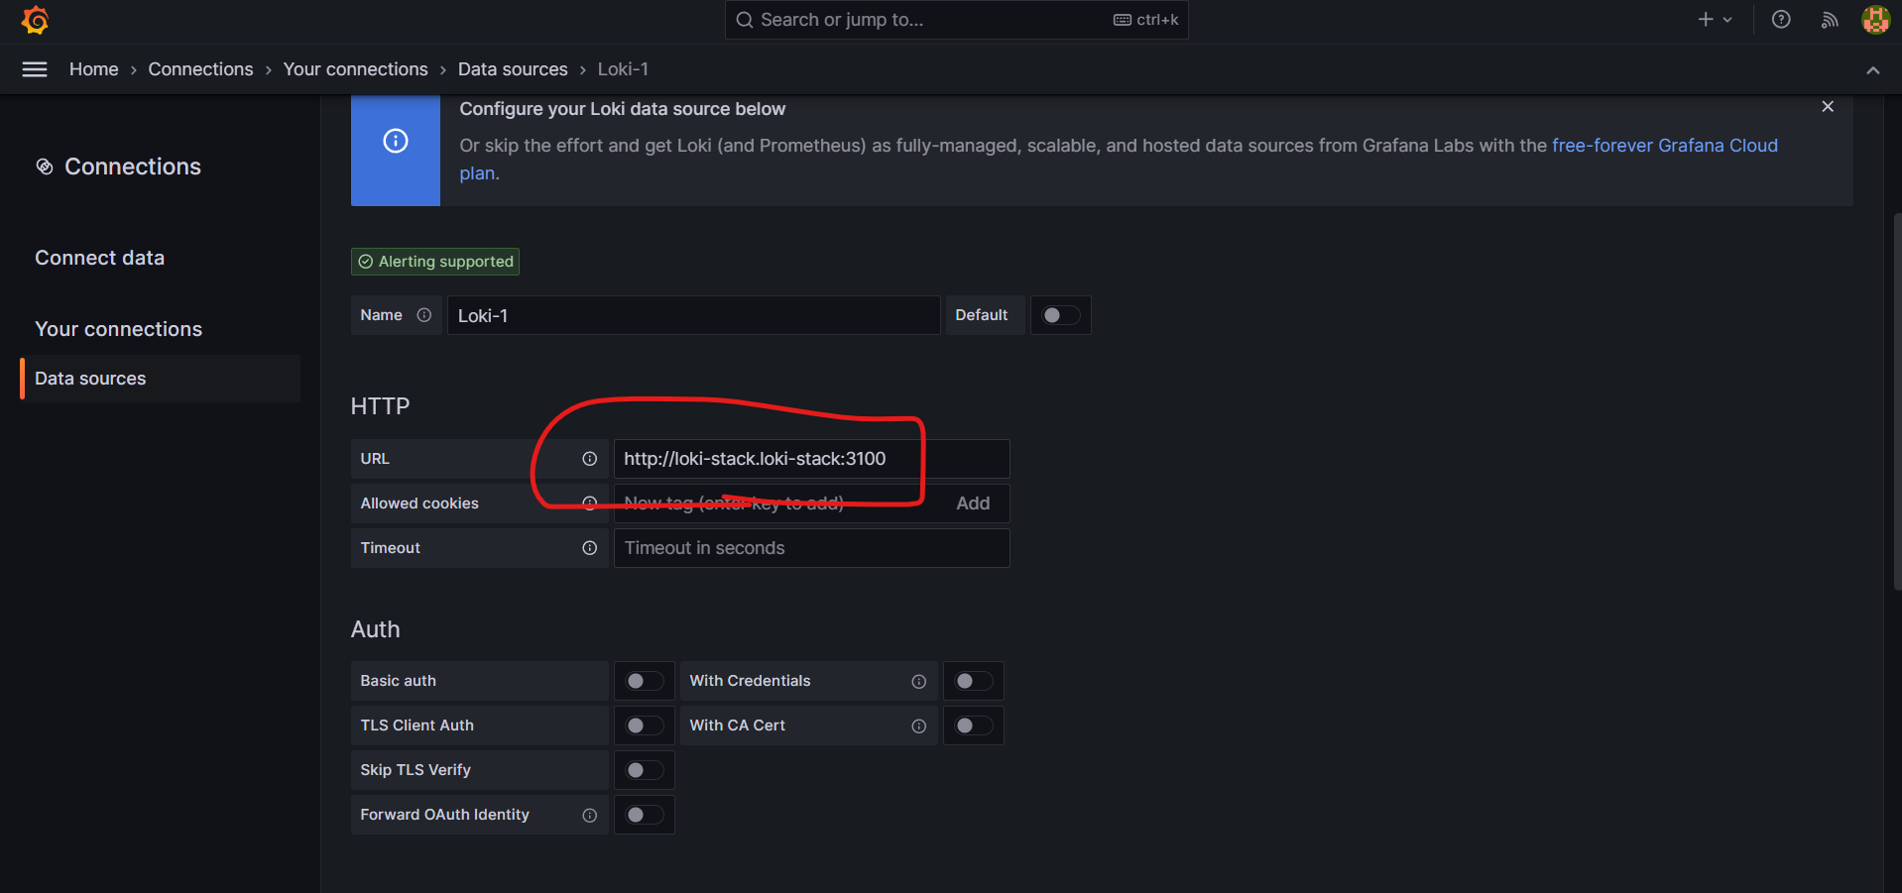Viewport: 1902px width, 893px height.
Task: Click the search magnifier icon
Action: [x=745, y=20]
